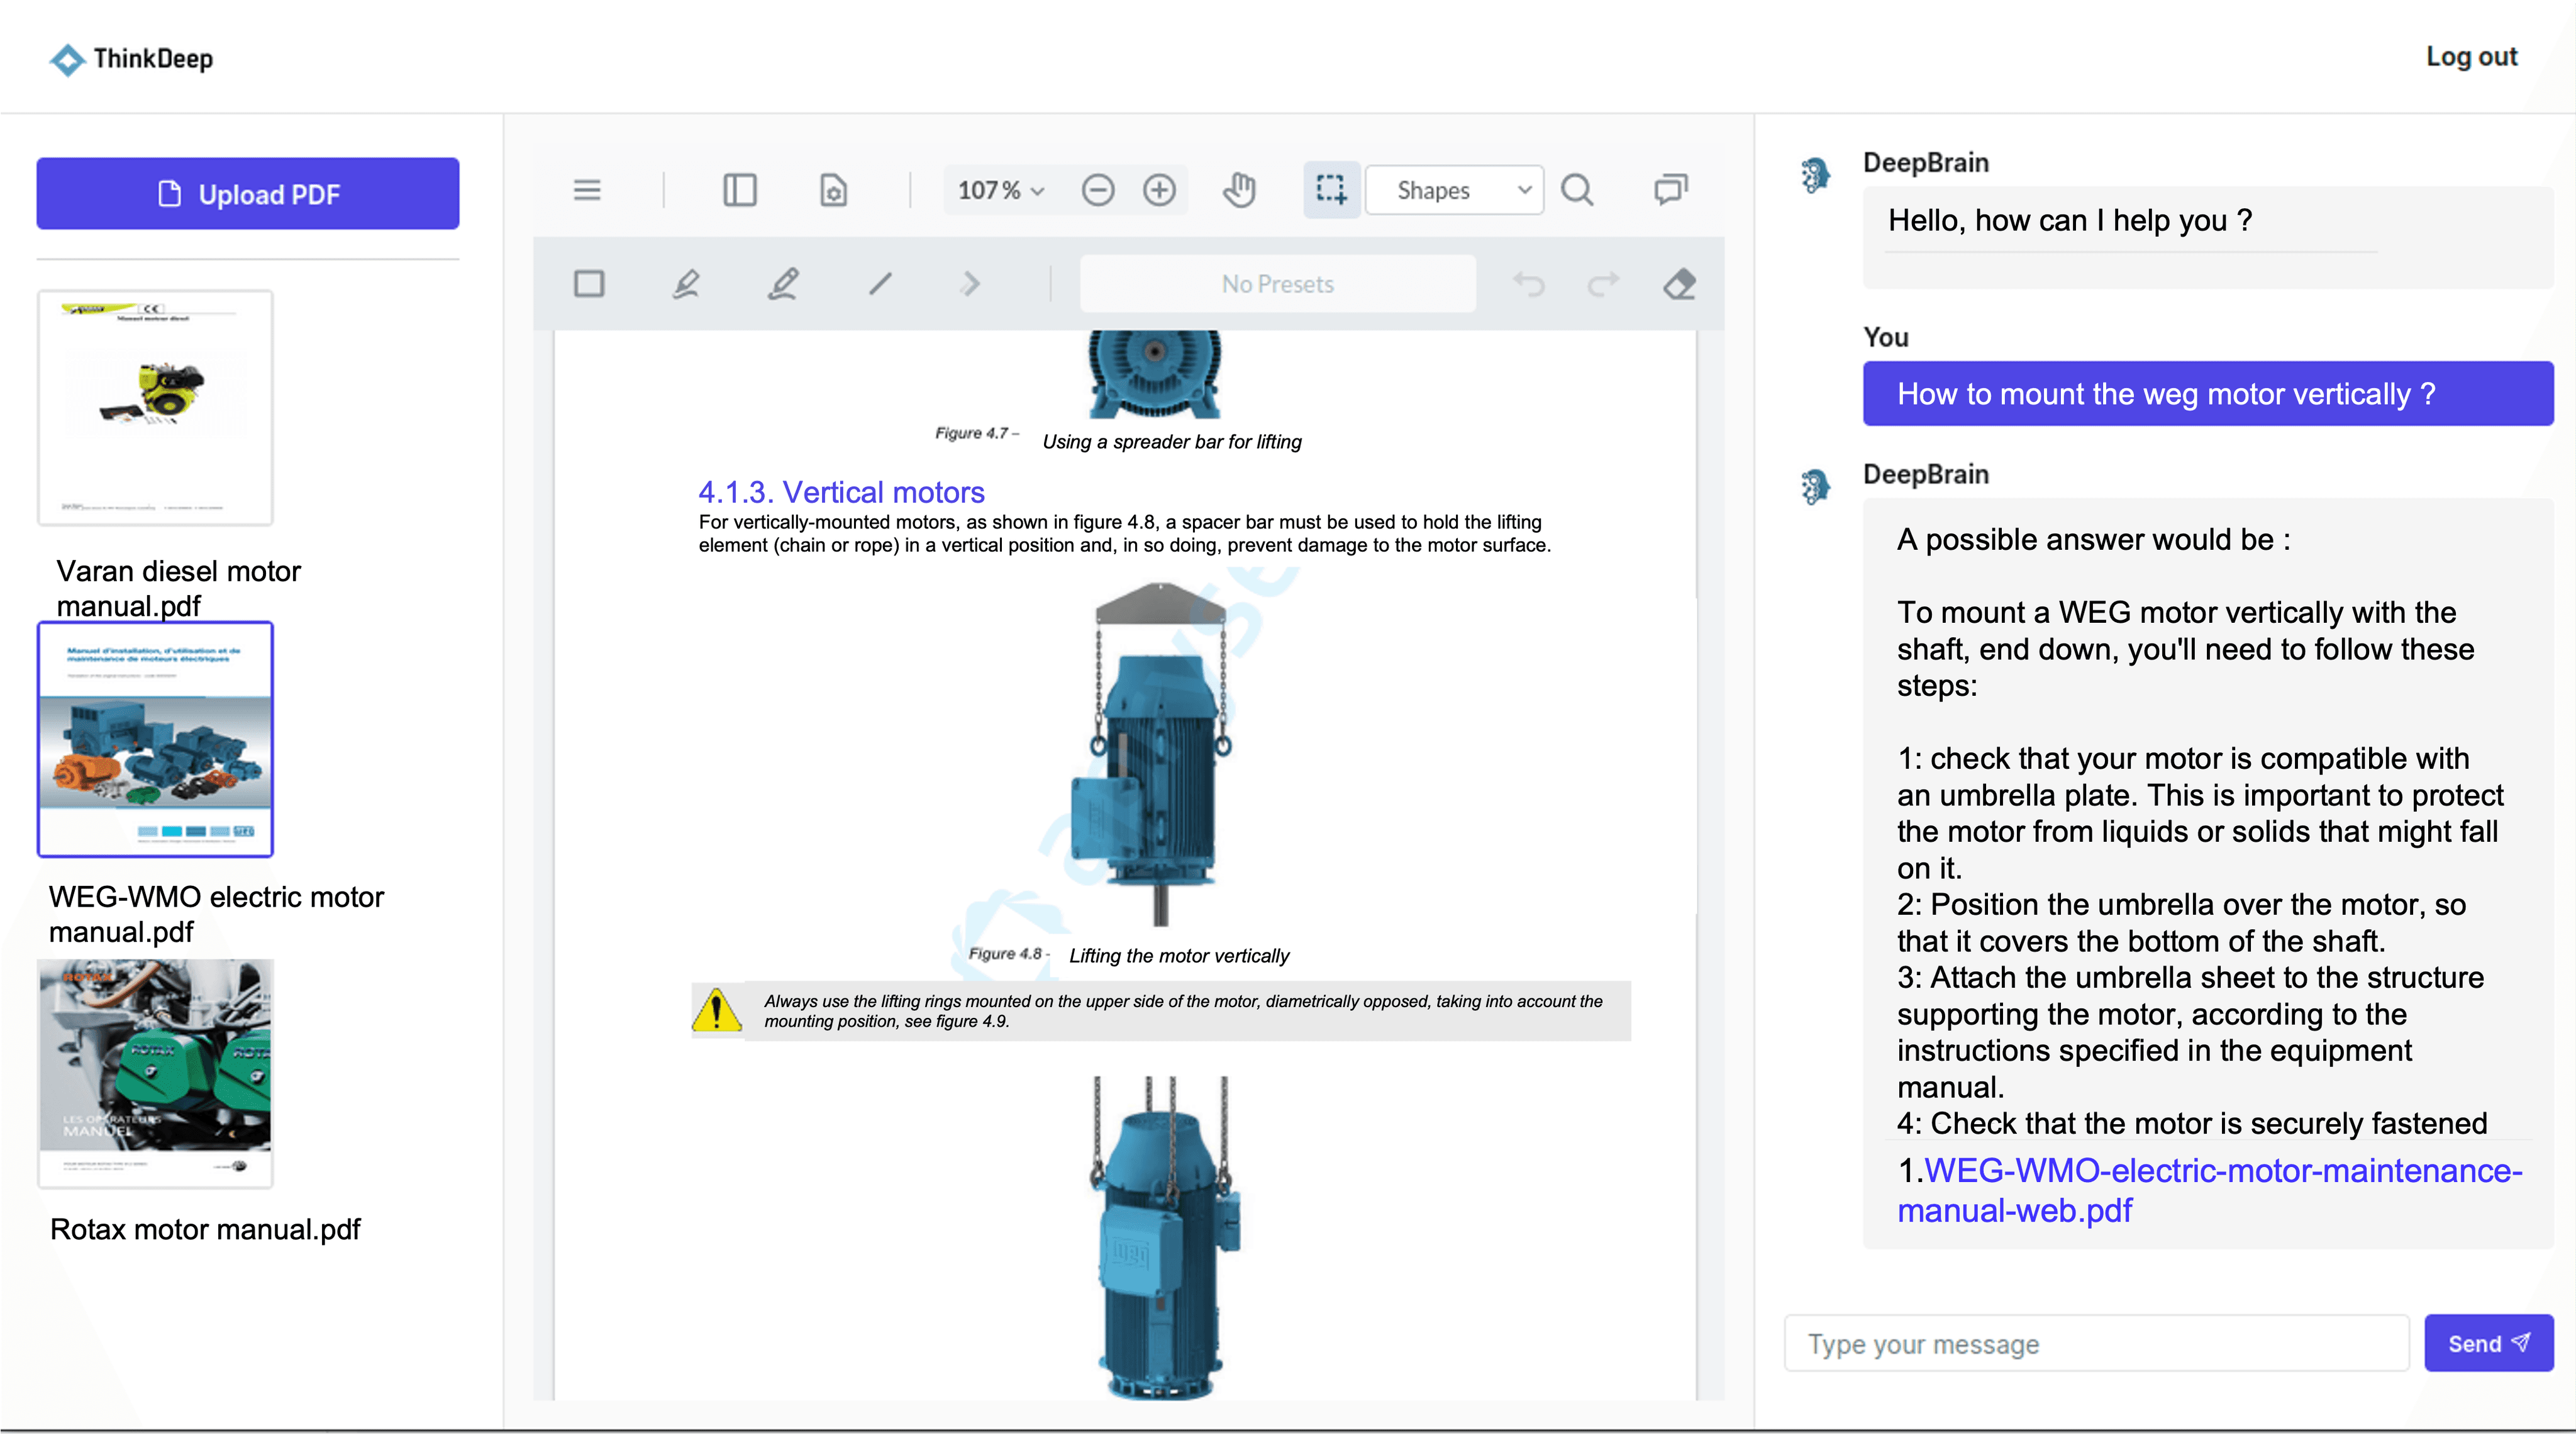The image size is (2576, 1435).
Task: Select the rectangle shape tool
Action: pos(589,284)
